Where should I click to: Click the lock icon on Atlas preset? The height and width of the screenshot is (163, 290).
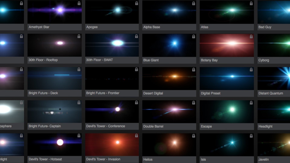[x=251, y=3]
